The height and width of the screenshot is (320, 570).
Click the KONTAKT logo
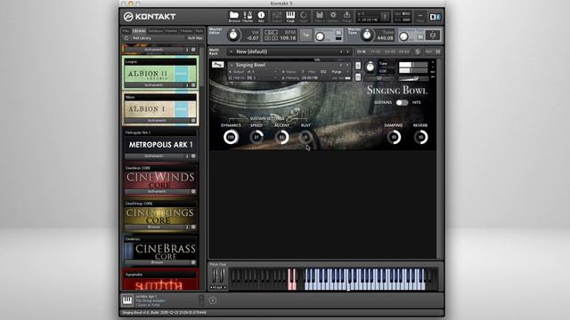pos(150,16)
